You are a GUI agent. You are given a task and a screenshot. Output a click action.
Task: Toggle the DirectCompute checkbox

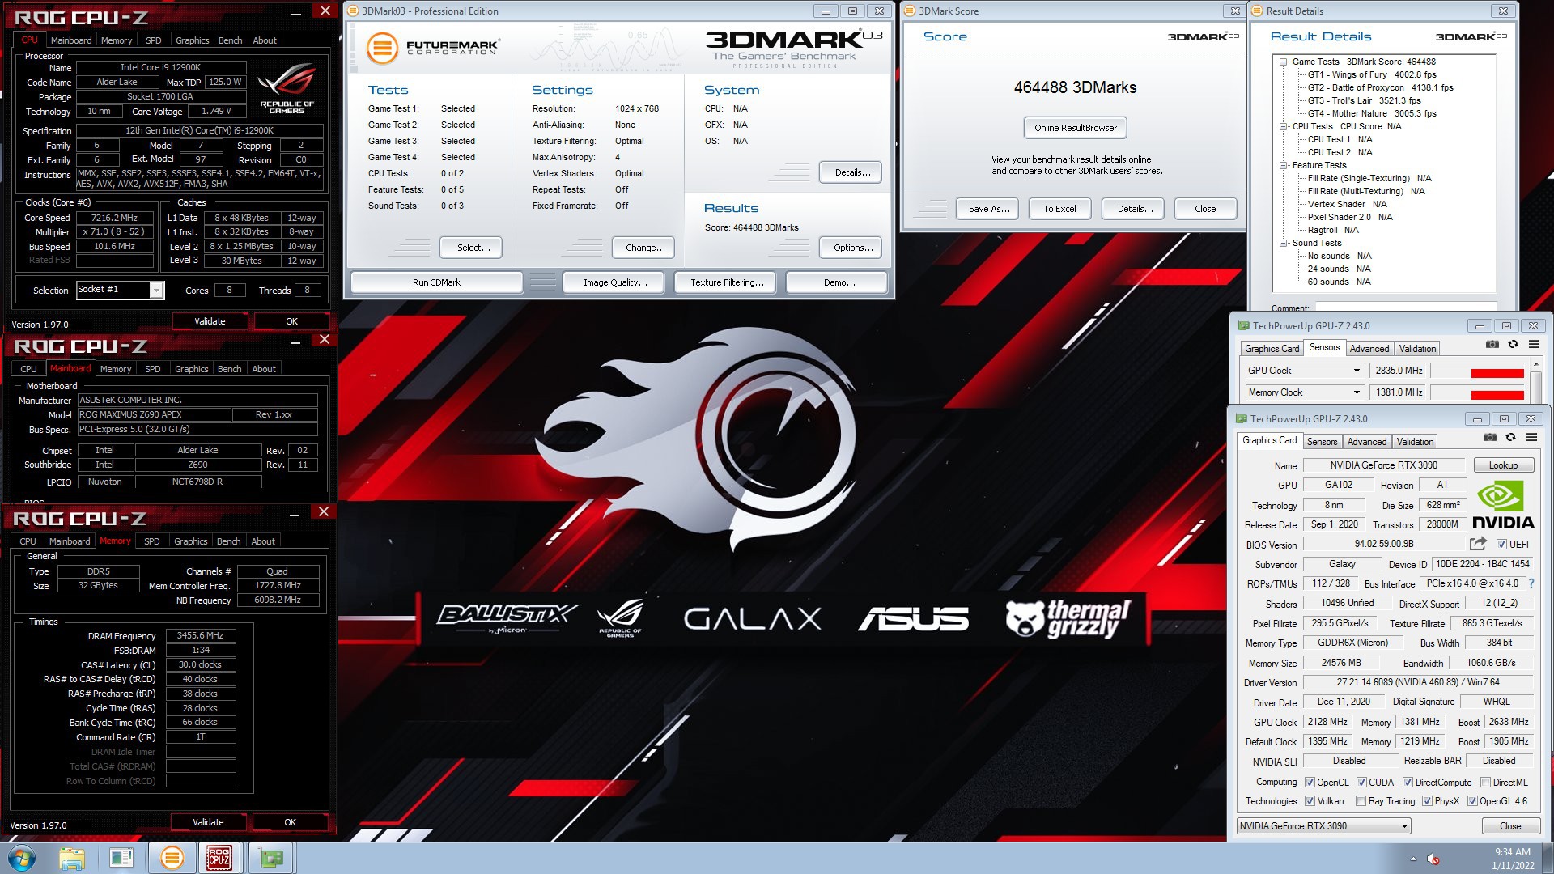point(1408,783)
